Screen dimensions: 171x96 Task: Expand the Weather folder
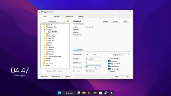(x=44, y=54)
